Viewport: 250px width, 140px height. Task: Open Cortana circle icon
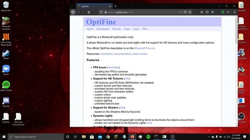coord(68,136)
